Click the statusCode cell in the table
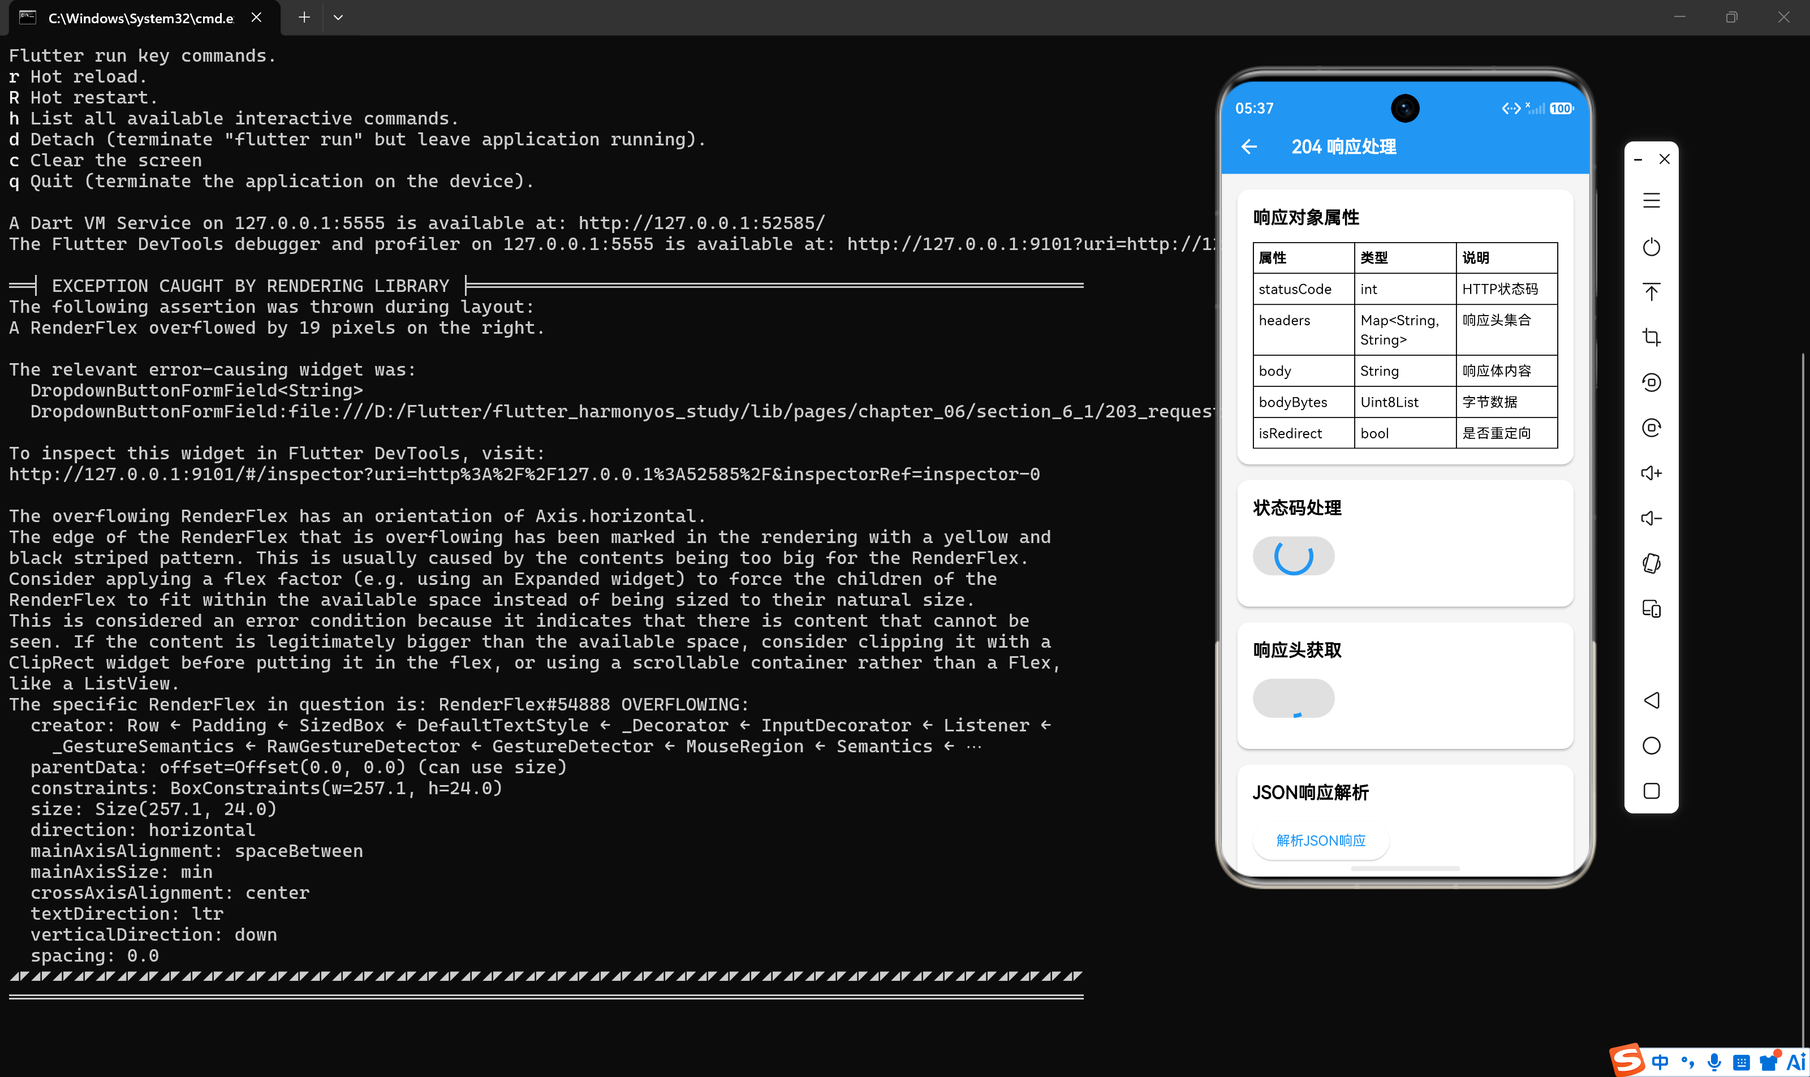The image size is (1810, 1077). click(x=1303, y=289)
